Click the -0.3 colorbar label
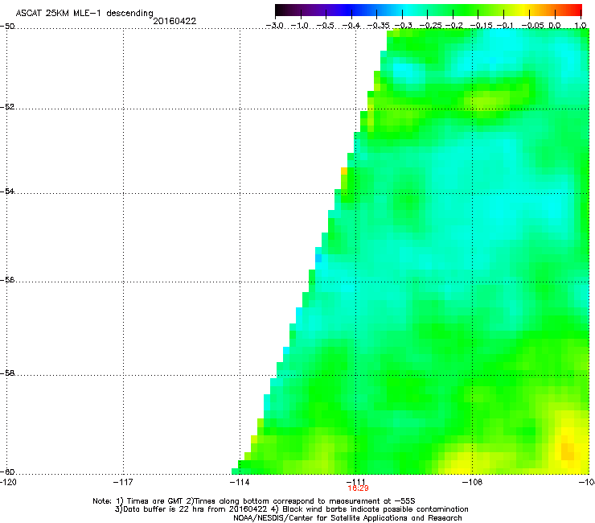The width and height of the screenshot is (595, 523). (403, 26)
